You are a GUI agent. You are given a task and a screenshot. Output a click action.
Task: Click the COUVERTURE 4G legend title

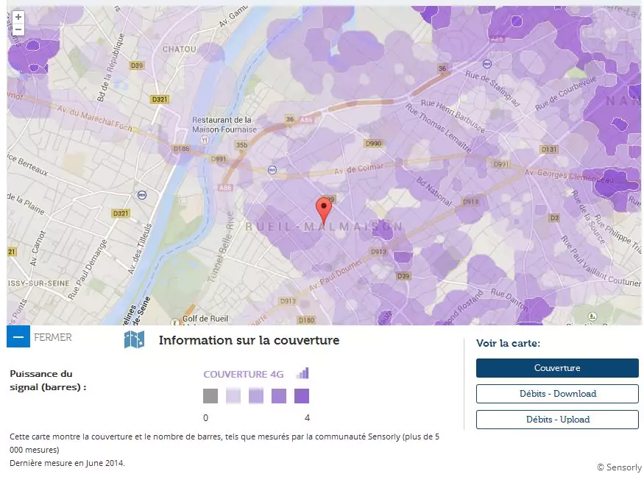(x=244, y=374)
